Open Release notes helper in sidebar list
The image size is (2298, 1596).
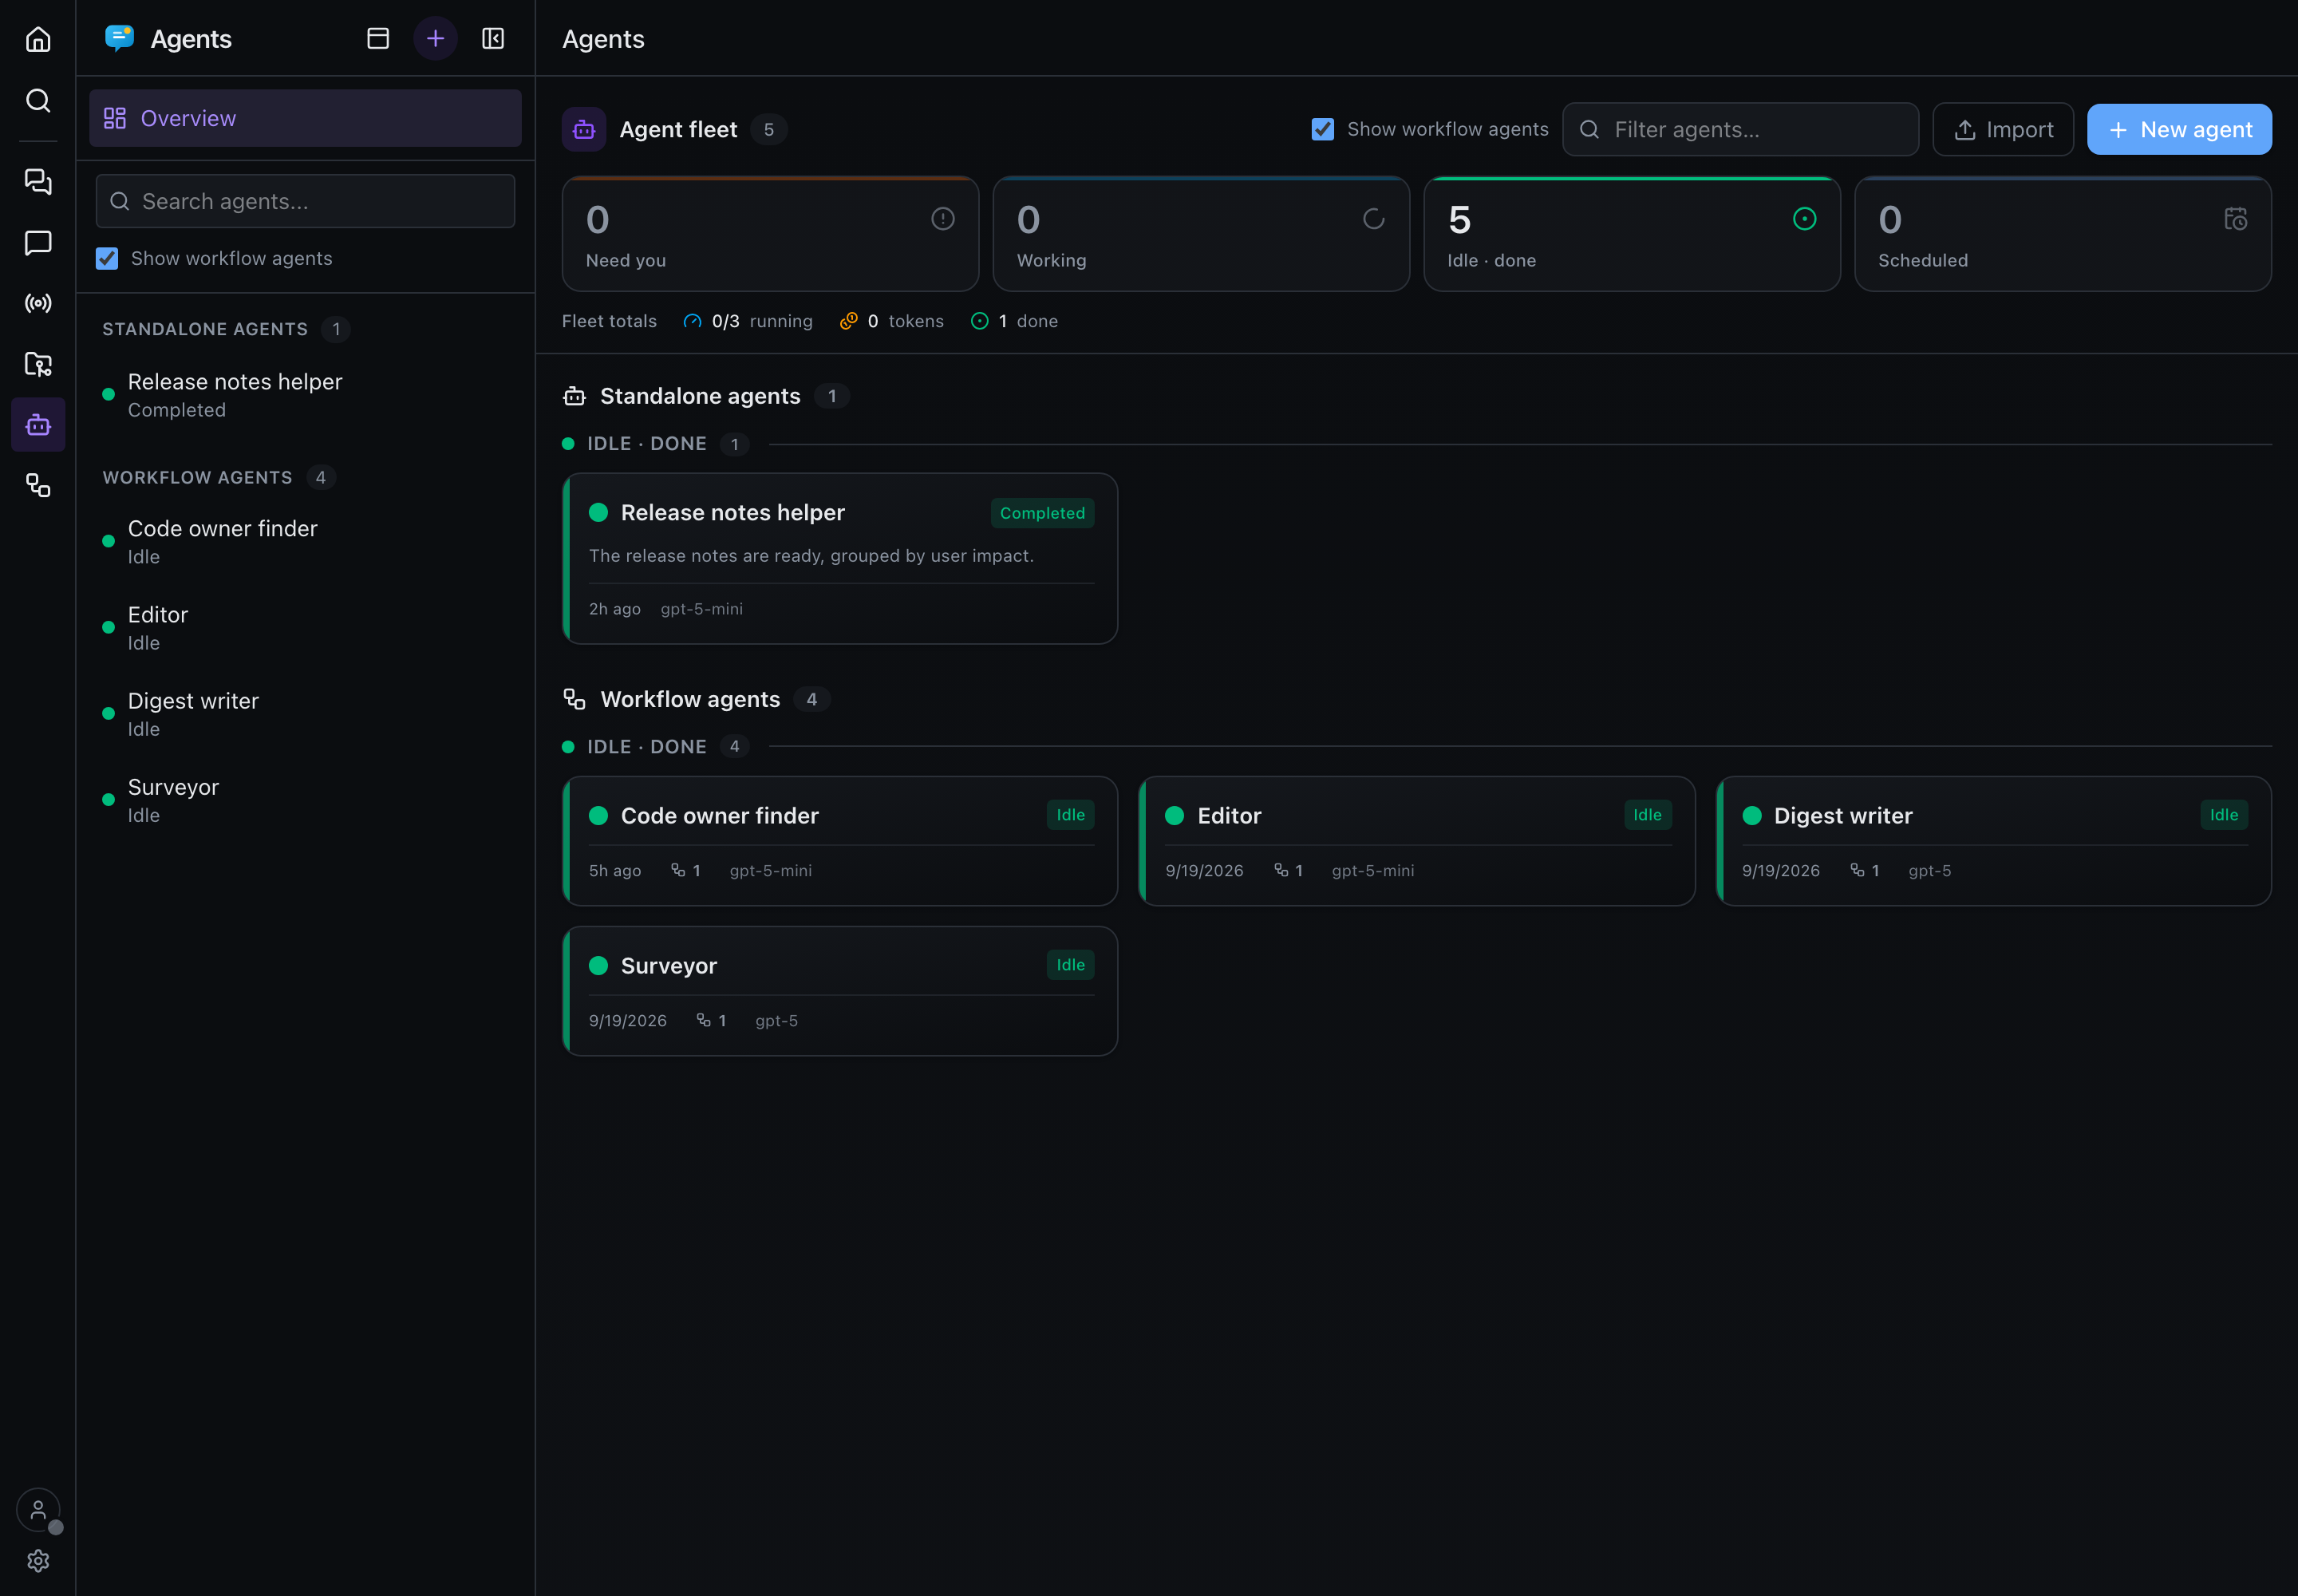tap(305, 395)
